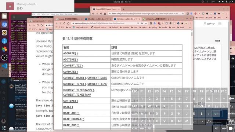Click home button in DeepL window
235x132 pixels.
105,14
